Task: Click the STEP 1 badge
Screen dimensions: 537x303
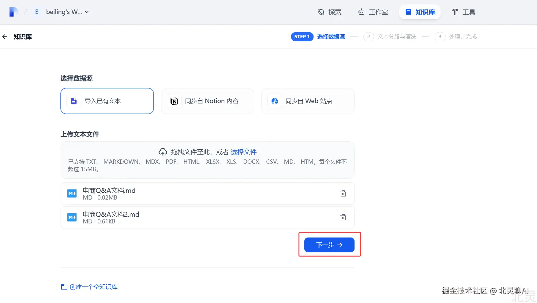Action: tap(302, 37)
